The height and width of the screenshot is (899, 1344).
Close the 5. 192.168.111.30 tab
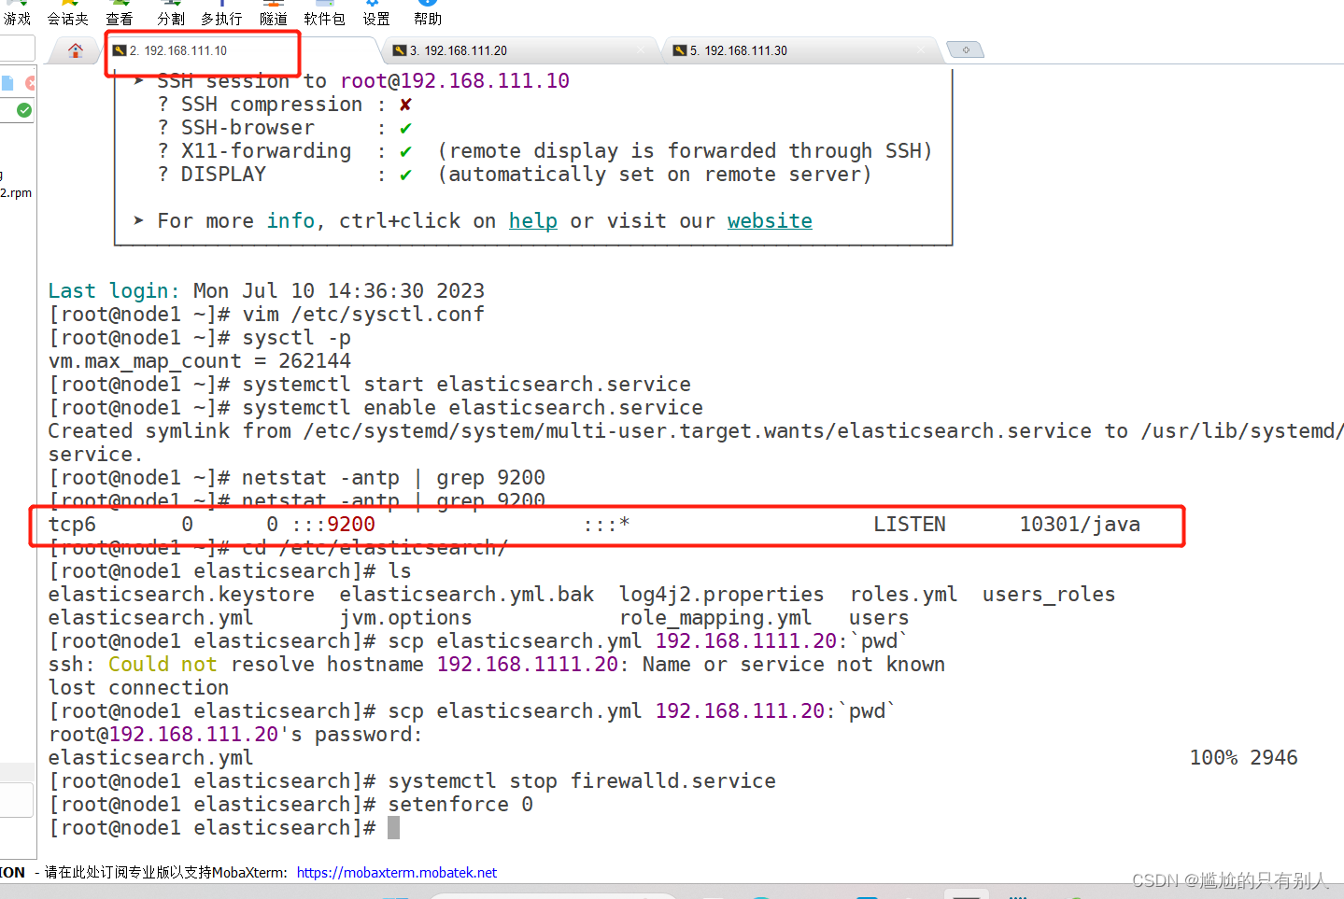point(921,50)
